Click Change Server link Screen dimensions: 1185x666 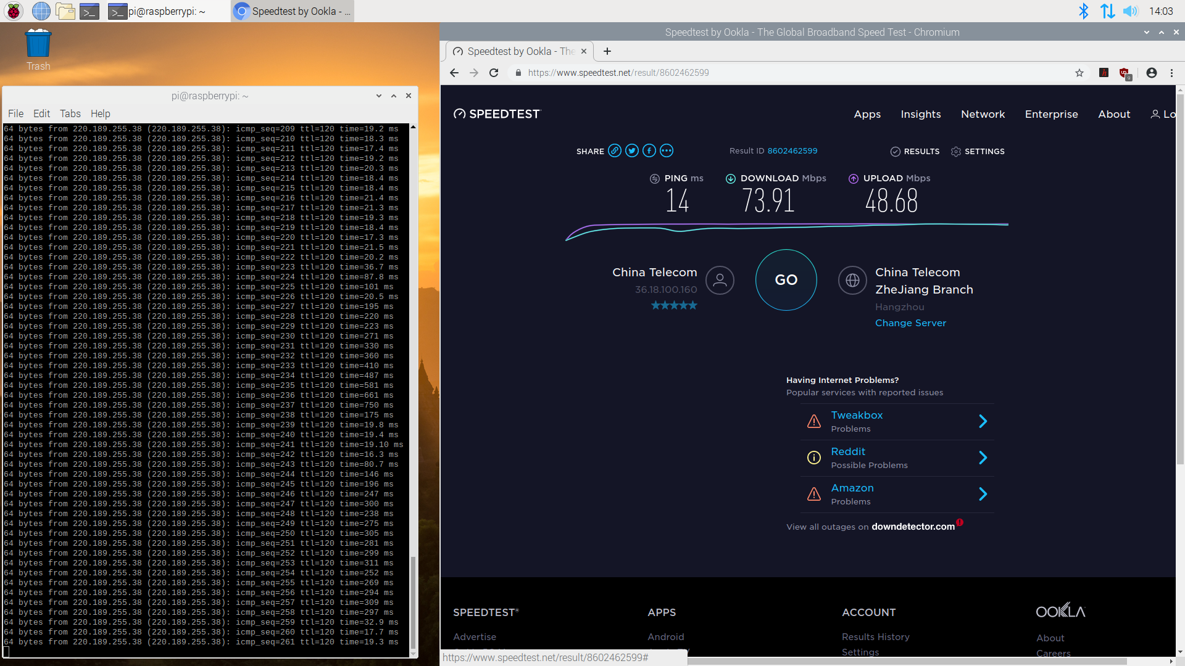click(x=910, y=323)
